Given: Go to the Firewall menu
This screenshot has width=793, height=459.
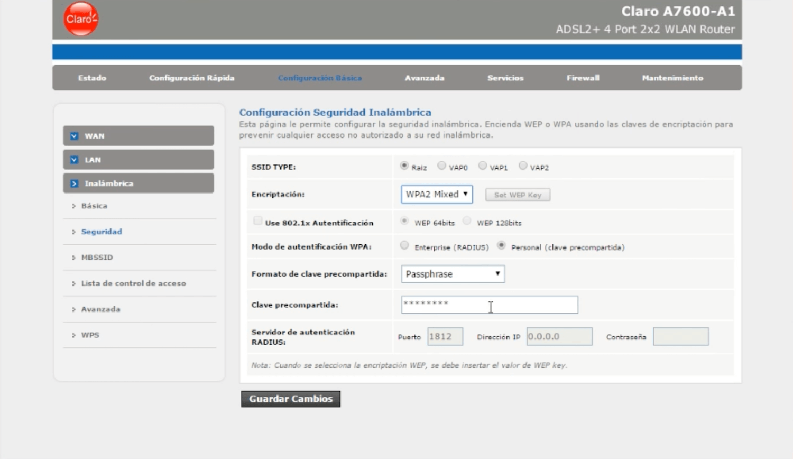Looking at the screenshot, I should [x=583, y=78].
